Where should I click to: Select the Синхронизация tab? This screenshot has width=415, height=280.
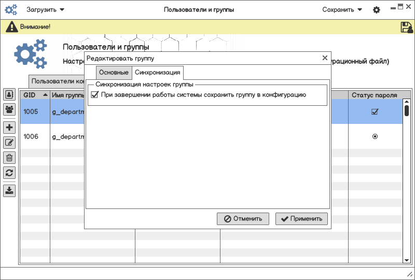[157, 73]
